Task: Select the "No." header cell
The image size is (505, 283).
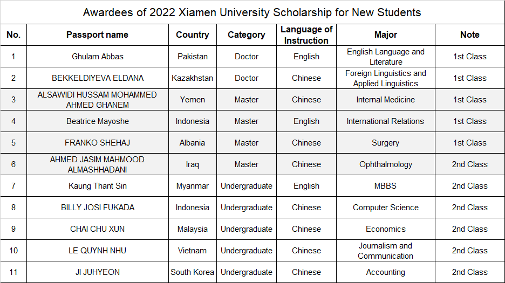Action: [13, 34]
